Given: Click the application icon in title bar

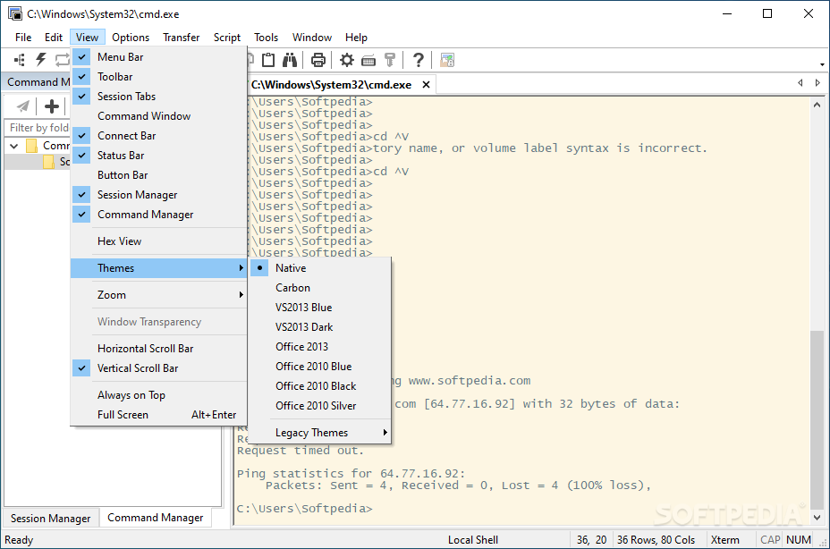Looking at the screenshot, I should coord(15,13).
